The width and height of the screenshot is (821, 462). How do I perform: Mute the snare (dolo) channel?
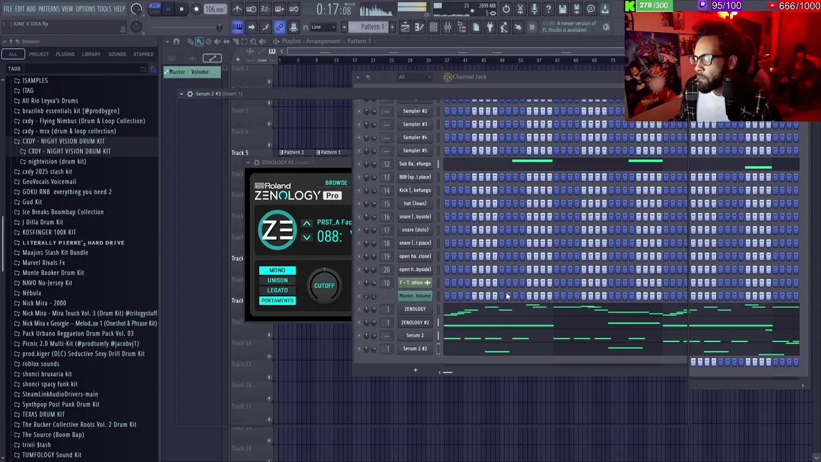pos(359,230)
